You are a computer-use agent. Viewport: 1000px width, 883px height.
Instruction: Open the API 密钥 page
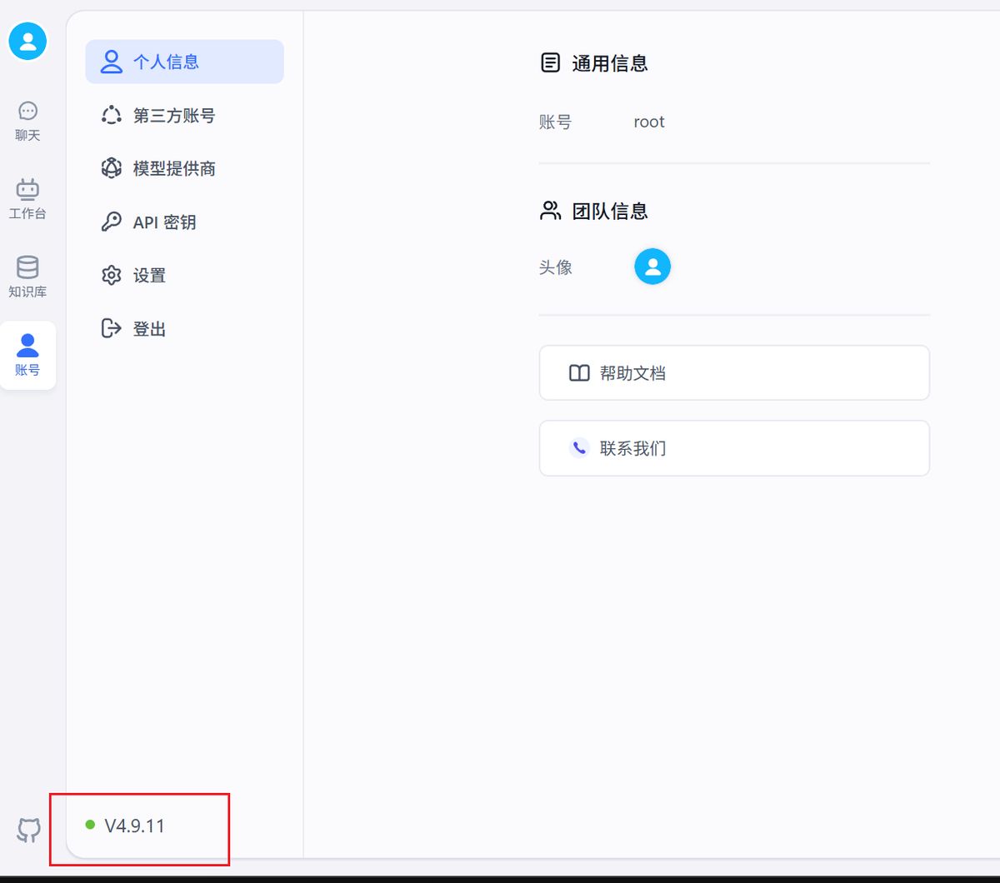tap(164, 222)
